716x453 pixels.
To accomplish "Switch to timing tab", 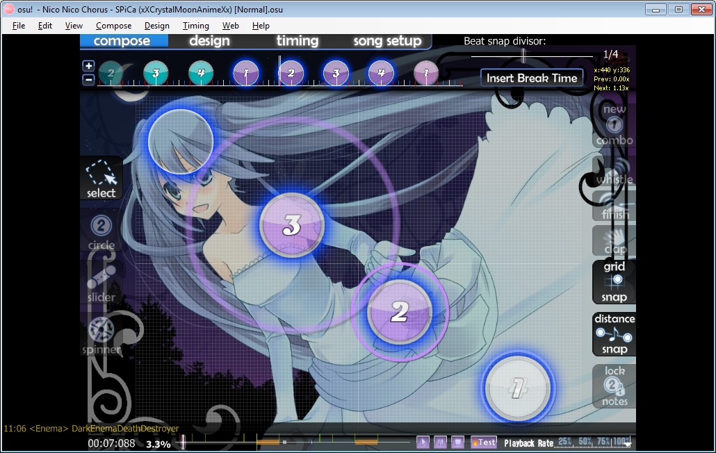I will (298, 41).
